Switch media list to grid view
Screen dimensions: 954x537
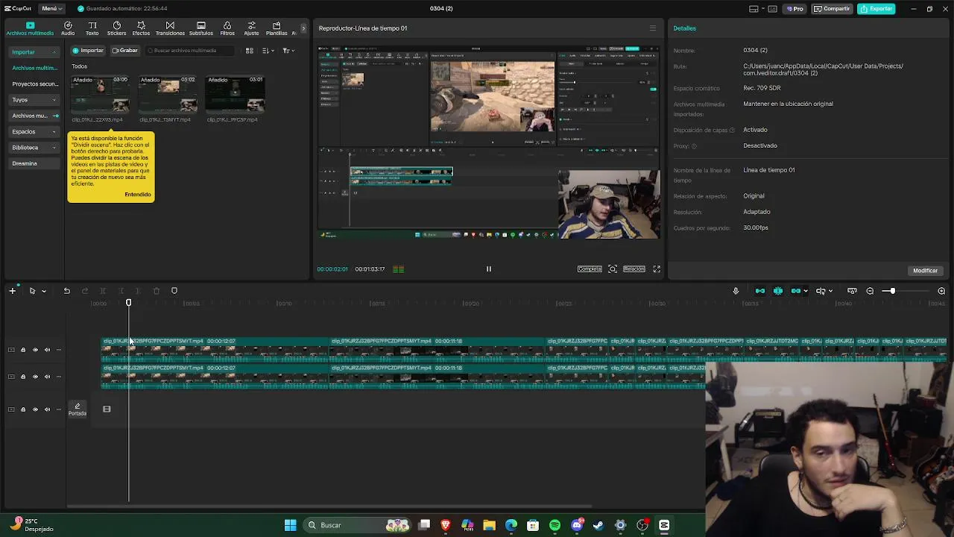click(x=250, y=51)
